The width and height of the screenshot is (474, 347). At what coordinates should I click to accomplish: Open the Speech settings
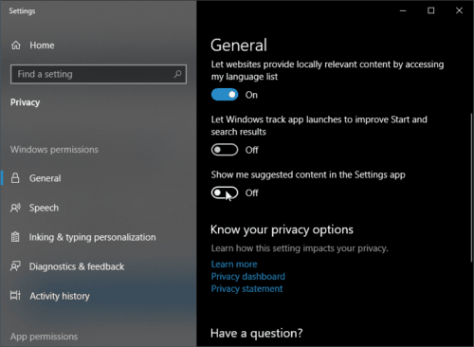click(x=98, y=208)
